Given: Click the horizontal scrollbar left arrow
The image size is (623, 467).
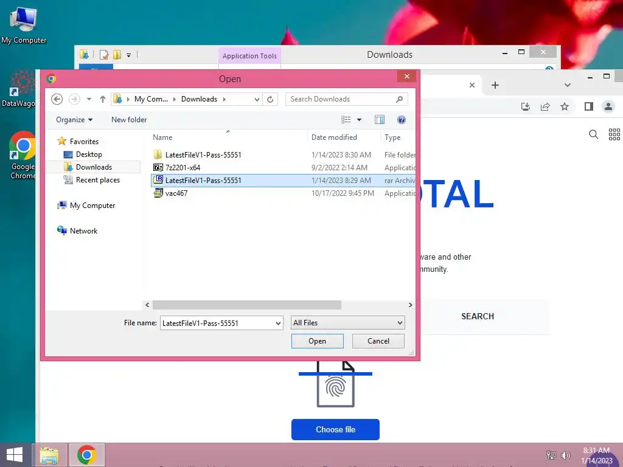Looking at the screenshot, I should 147,305.
